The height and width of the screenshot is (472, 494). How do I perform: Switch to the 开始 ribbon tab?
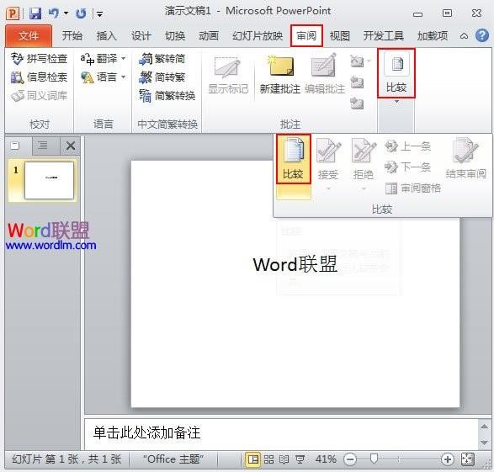point(72,36)
